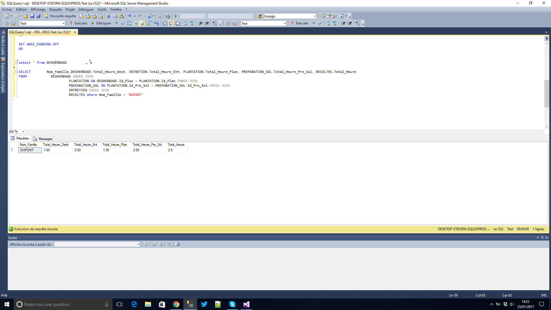551x310 pixels.
Task: Click the clear-all icon in Sortie toolbar
Action: (169, 245)
